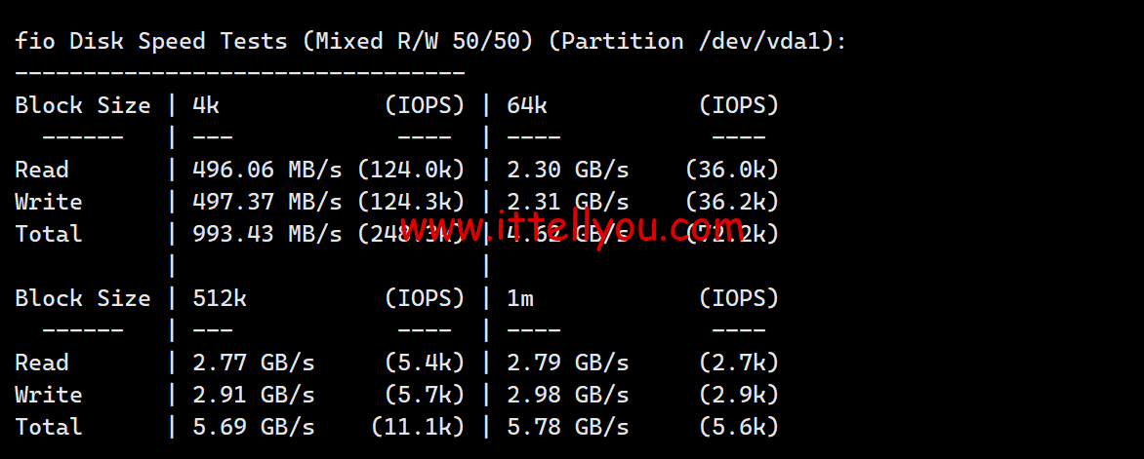Select the 4k block size header
1144x459 pixels.
click(x=206, y=105)
